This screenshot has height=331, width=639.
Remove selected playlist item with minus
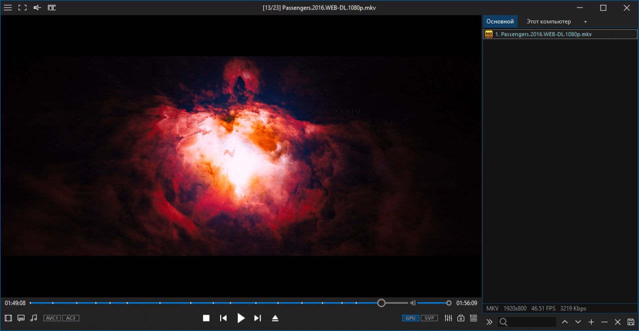[605, 322]
